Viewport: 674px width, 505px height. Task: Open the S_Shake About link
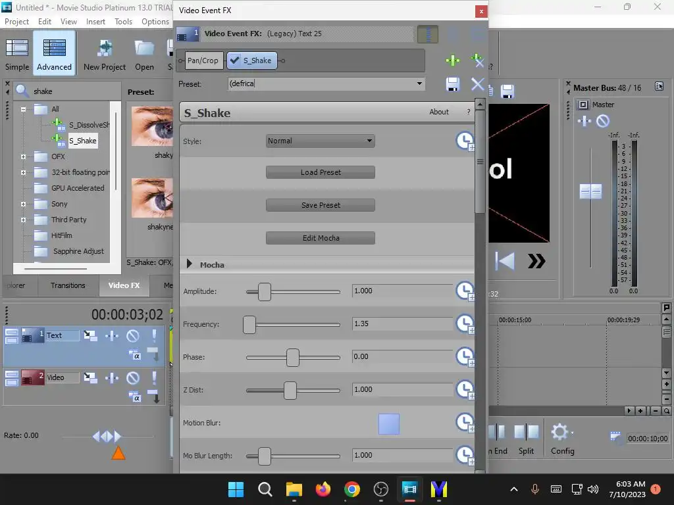pyautogui.click(x=439, y=112)
